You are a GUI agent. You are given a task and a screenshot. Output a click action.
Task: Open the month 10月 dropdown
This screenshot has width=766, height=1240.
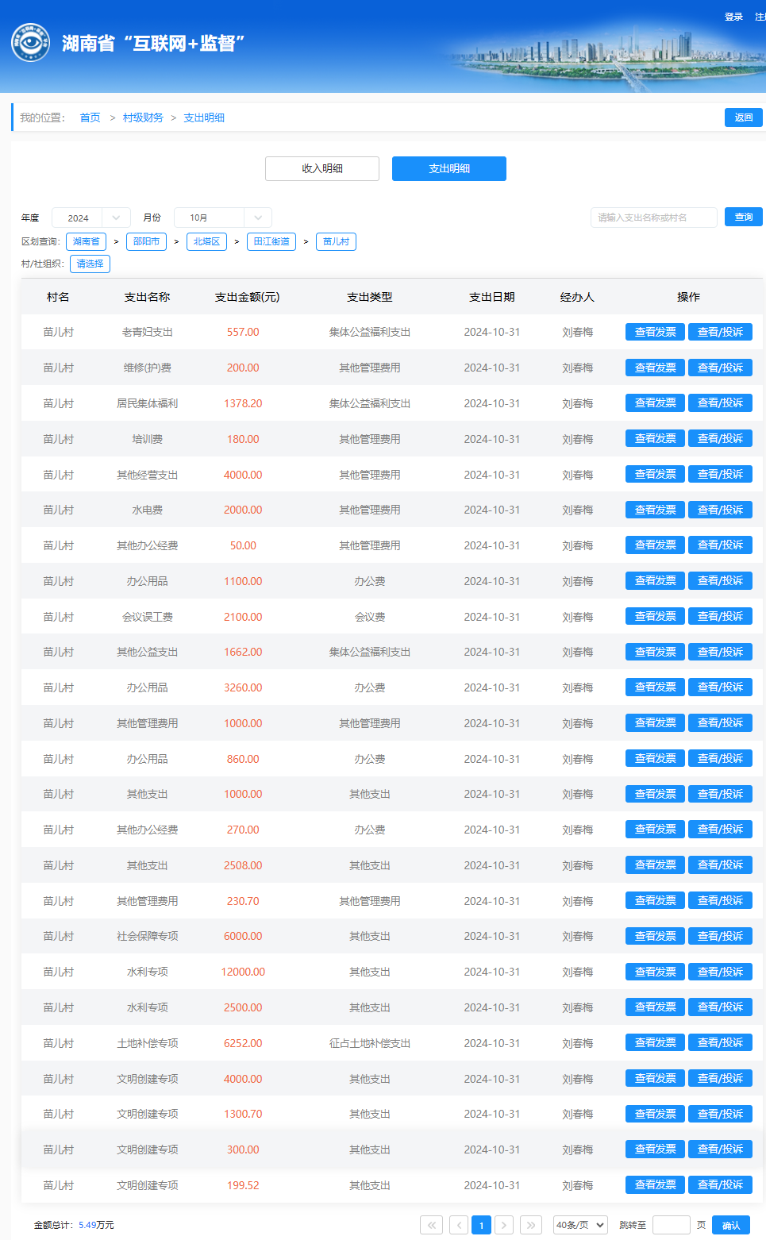coord(222,218)
